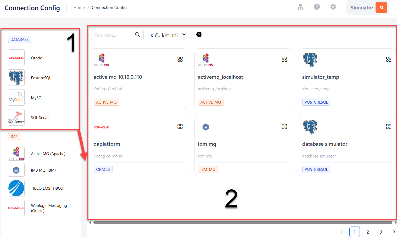
Task: Go to the Home breadcrumb link
Action: (x=79, y=8)
